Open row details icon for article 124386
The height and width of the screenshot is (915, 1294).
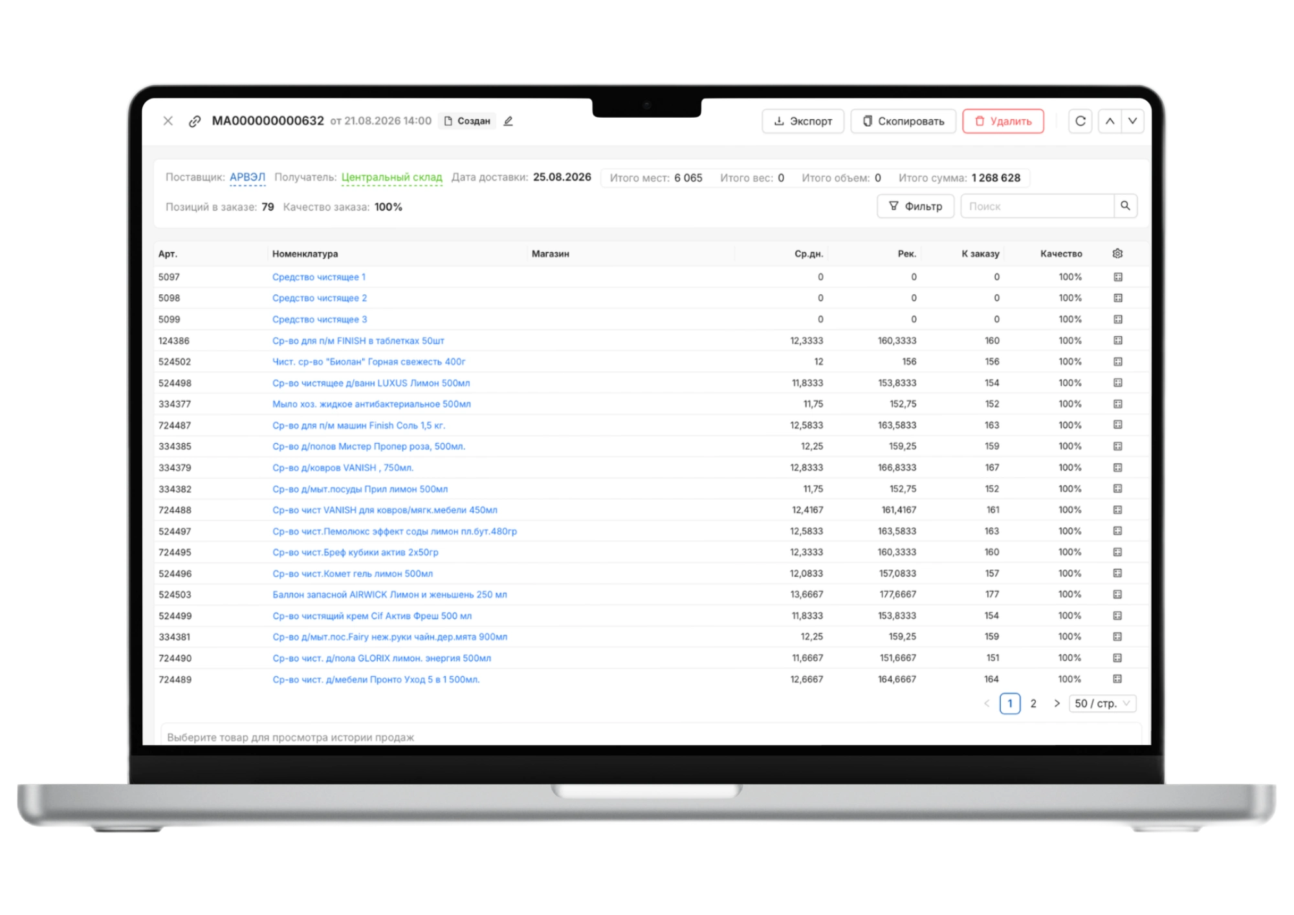point(1117,340)
